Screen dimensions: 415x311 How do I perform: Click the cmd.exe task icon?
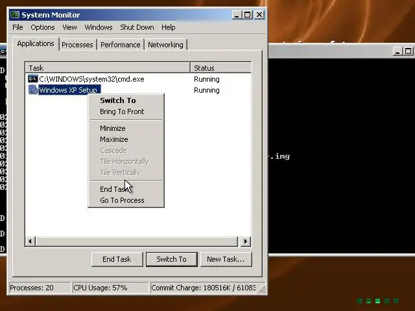[33, 79]
